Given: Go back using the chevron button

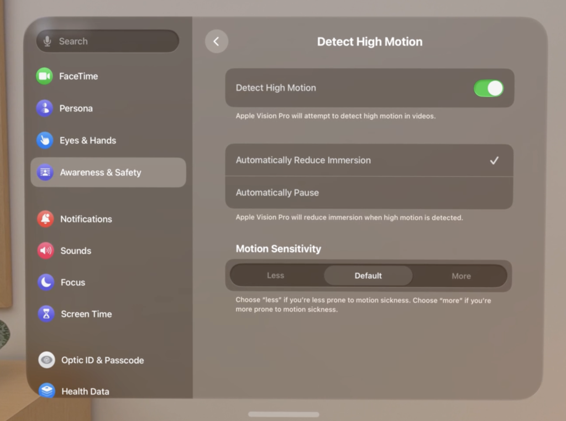Looking at the screenshot, I should click(x=216, y=41).
